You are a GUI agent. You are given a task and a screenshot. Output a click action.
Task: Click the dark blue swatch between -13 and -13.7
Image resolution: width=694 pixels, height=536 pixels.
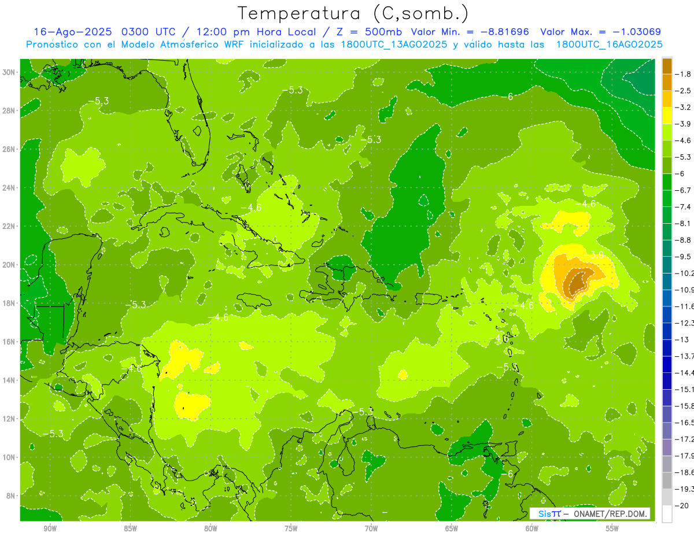pyautogui.click(x=667, y=348)
